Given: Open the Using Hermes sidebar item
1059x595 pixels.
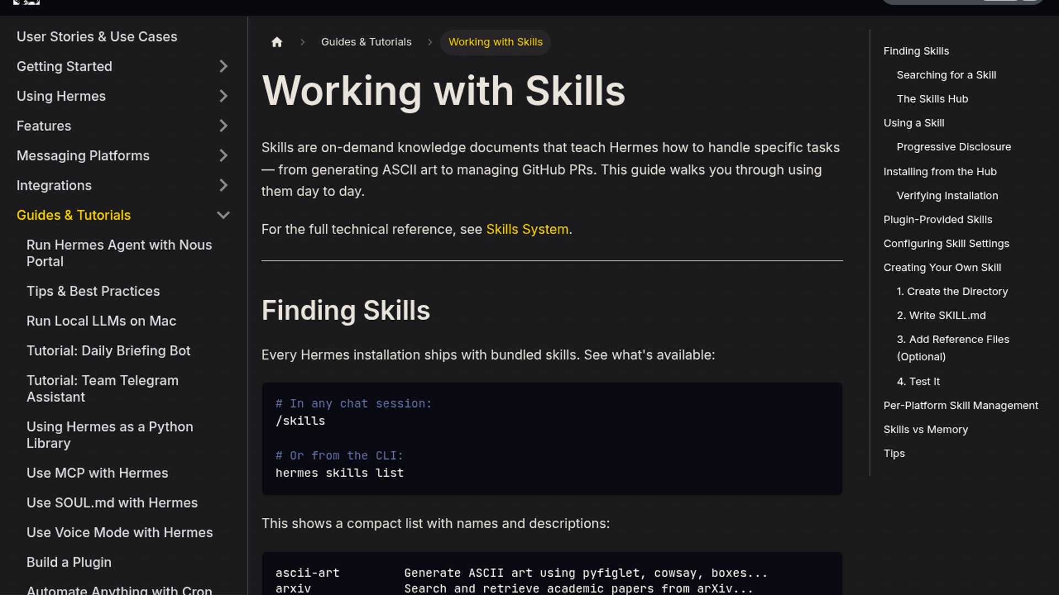Looking at the screenshot, I should (61, 96).
